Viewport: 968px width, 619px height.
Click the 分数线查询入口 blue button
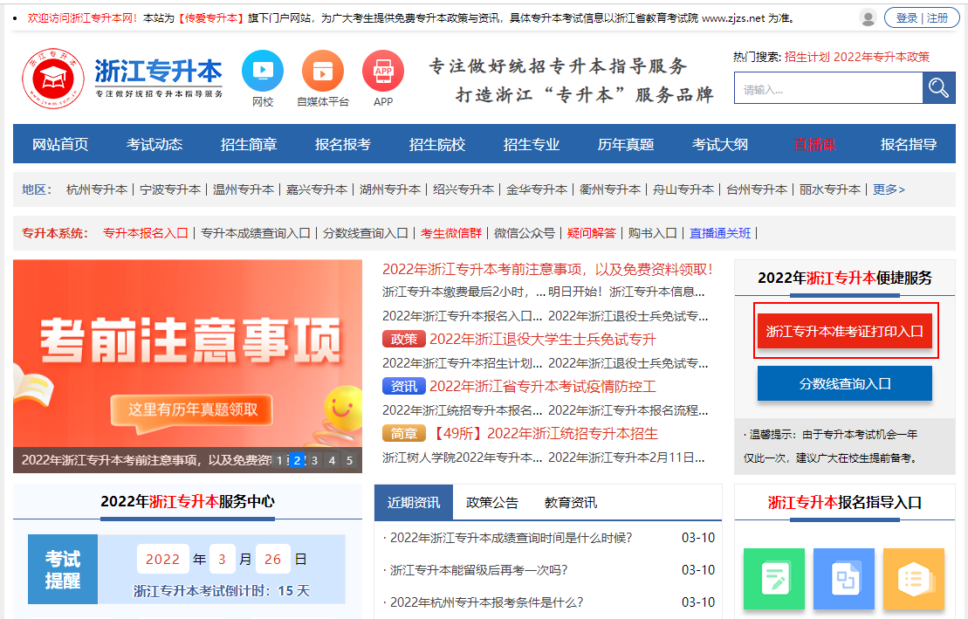pyautogui.click(x=844, y=384)
